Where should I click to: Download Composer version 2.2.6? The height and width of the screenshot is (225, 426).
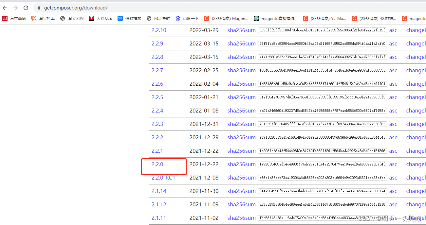tap(157, 84)
